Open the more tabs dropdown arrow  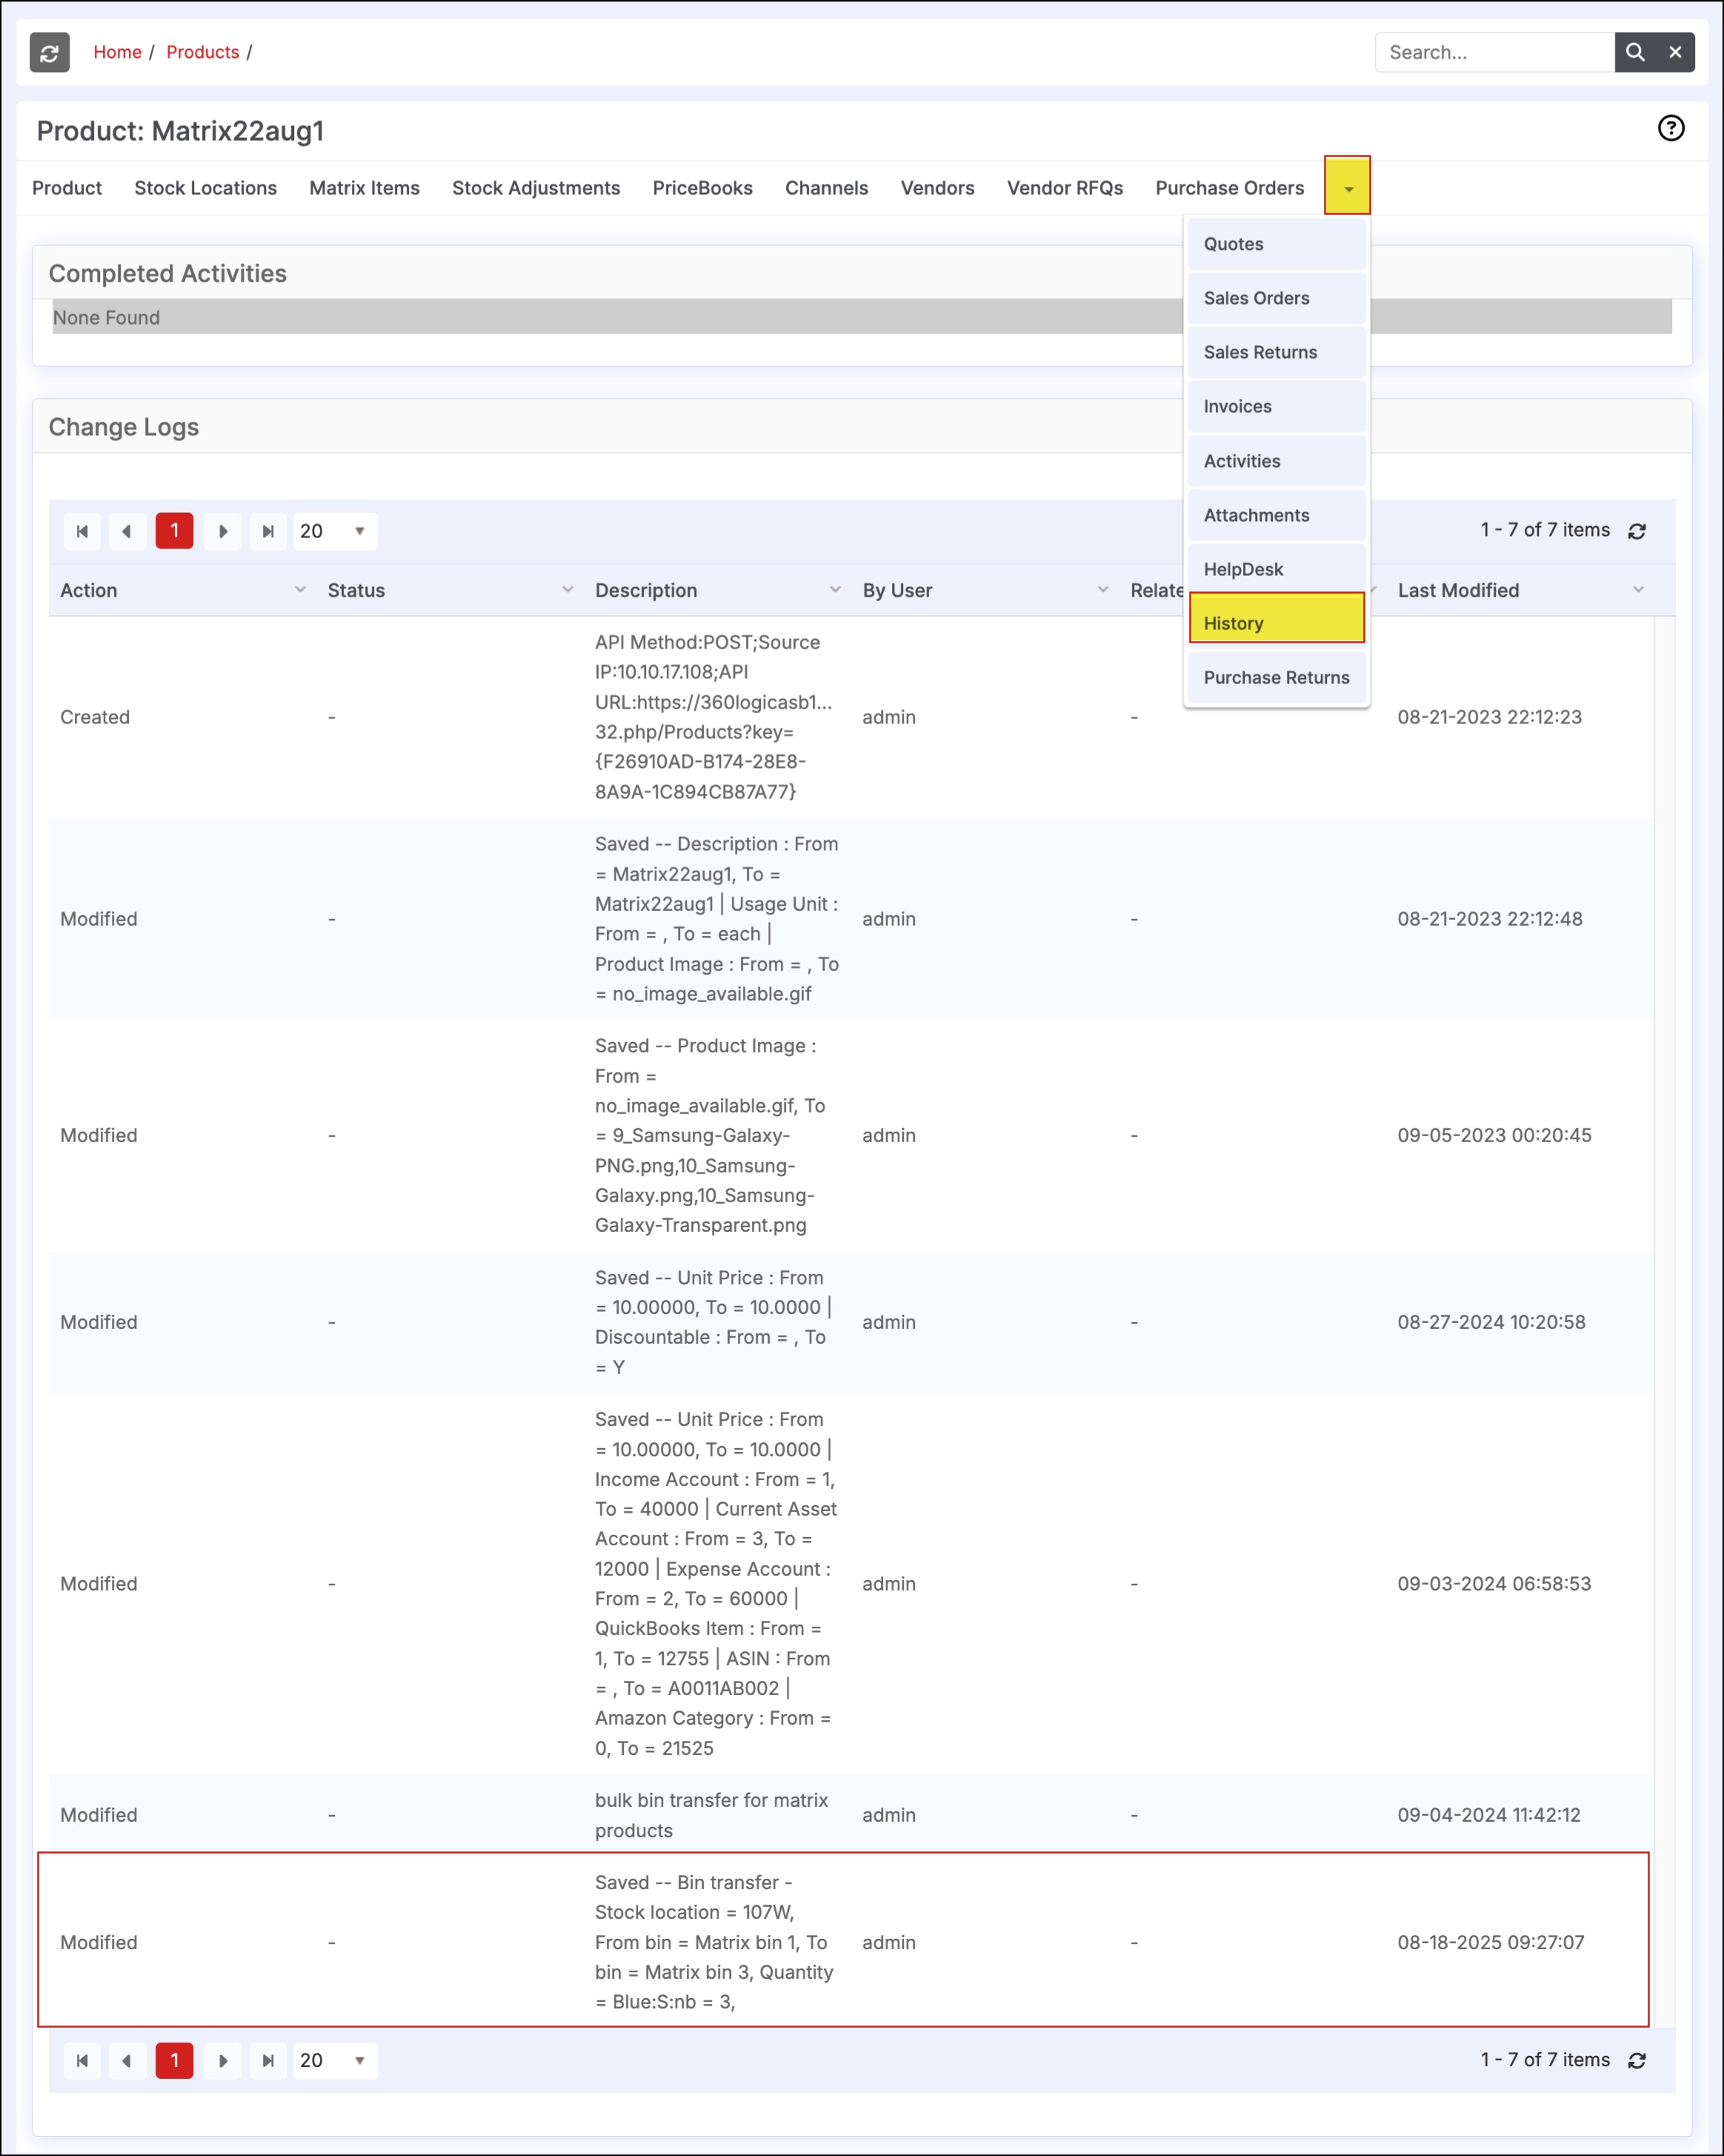point(1347,186)
